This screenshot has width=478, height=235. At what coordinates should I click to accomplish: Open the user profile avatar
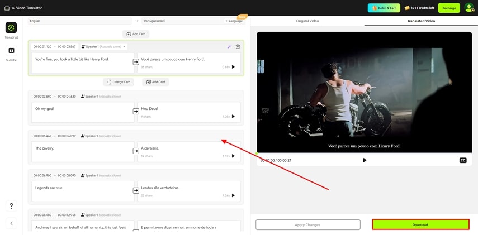coord(468,8)
